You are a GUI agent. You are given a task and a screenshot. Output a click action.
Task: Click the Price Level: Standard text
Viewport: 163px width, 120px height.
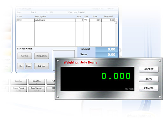[x=77, y=12]
